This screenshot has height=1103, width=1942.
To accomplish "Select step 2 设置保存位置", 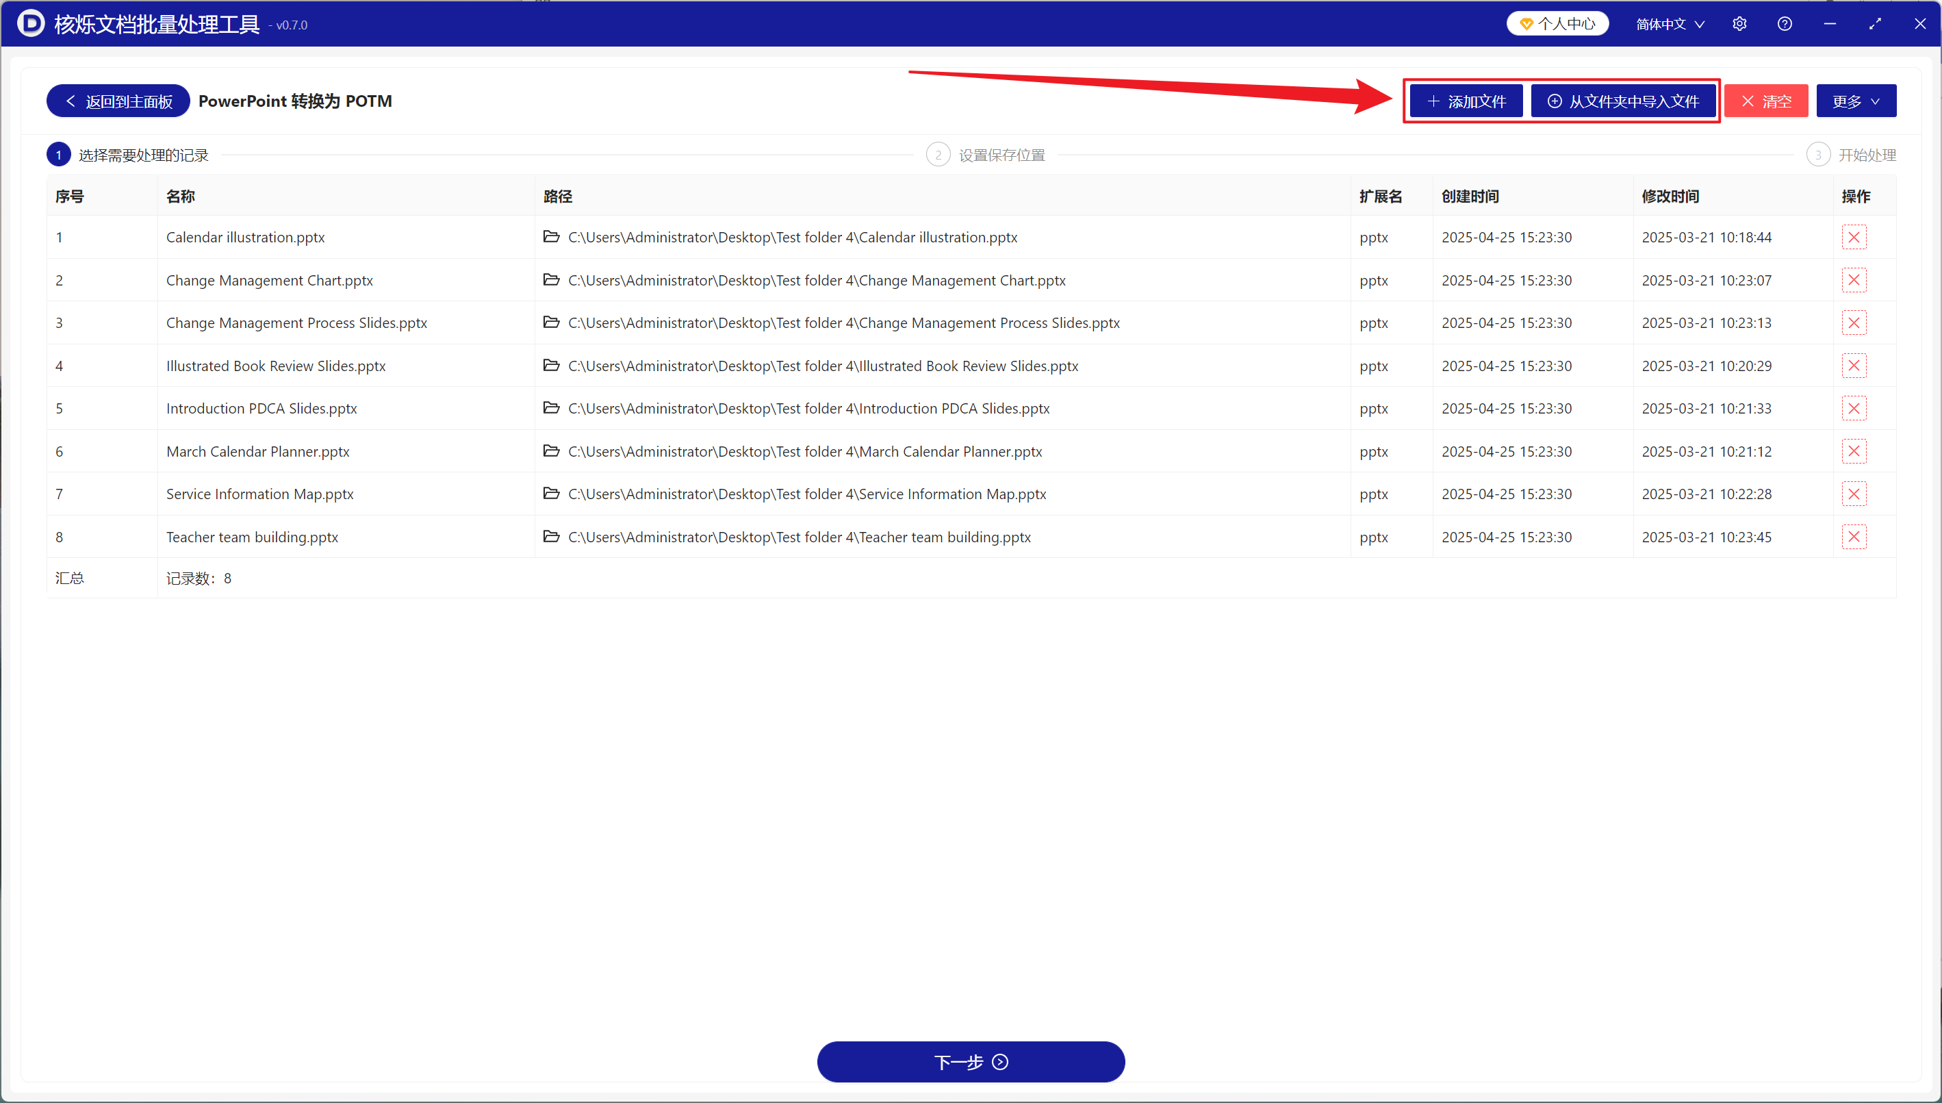I will pyautogui.click(x=986, y=155).
